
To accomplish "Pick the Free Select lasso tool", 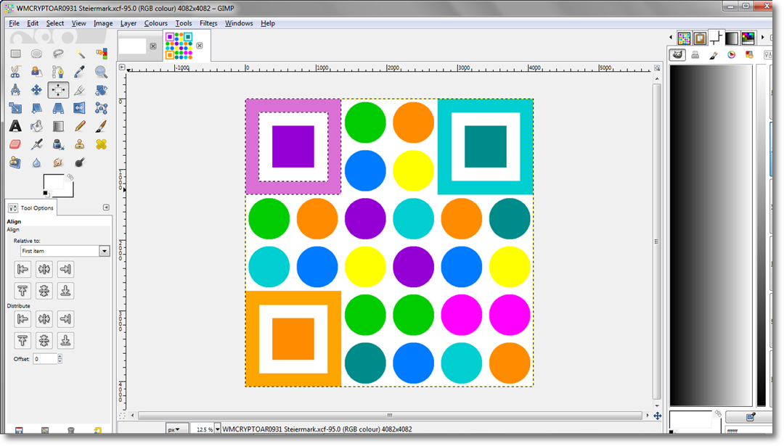I will tap(58, 54).
